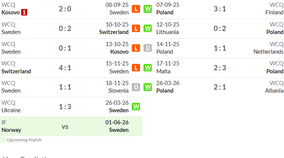This screenshot has height=158, width=284.
Task: Click the 1:3 score for Ukraine vs Sweden
Action: (65, 107)
